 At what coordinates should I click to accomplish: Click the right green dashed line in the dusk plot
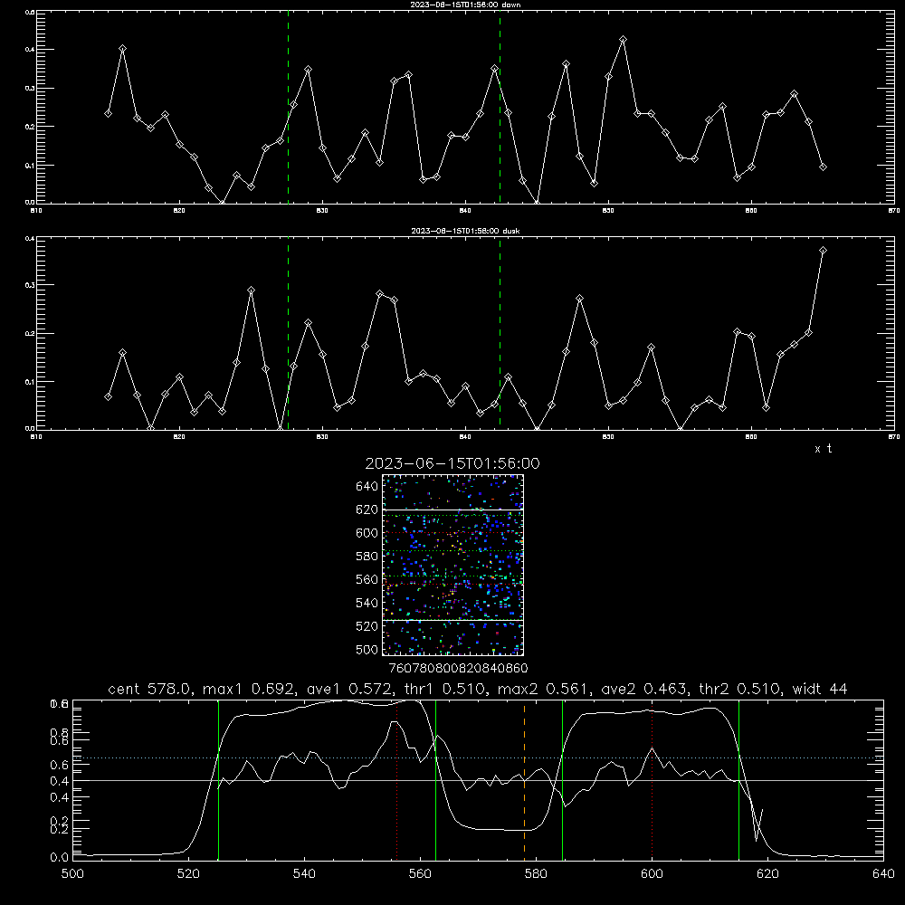tap(500, 334)
